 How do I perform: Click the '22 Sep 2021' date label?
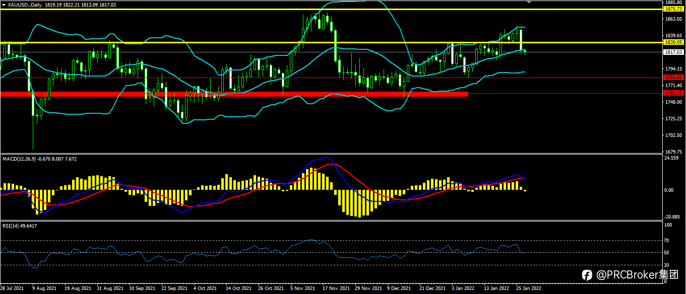click(174, 289)
